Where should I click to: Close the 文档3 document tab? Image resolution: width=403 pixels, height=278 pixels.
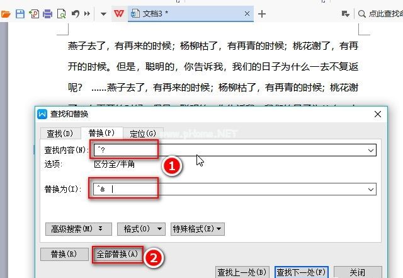(x=247, y=13)
